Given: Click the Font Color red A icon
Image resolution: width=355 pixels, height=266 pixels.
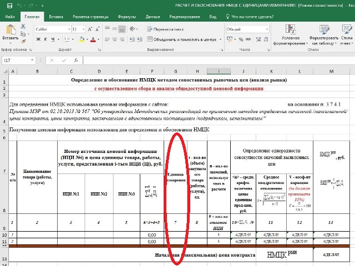Looking at the screenshot, I should [x=93, y=39].
